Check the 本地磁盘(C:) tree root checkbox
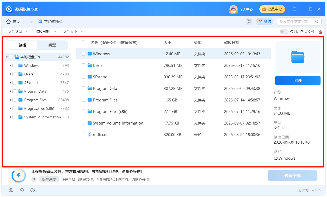This screenshot has height=197, width=327. click(x=11, y=57)
